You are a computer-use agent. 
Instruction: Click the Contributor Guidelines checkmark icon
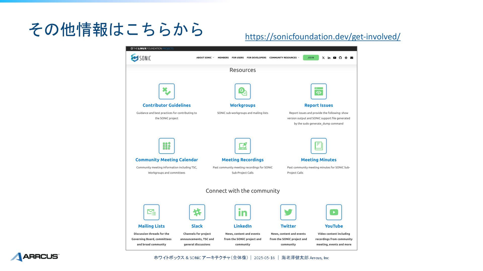(x=167, y=91)
